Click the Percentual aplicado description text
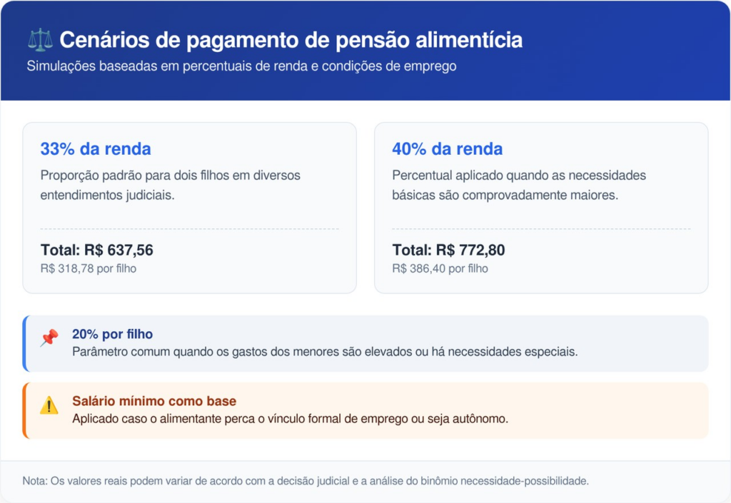The image size is (731, 503). [x=519, y=185]
